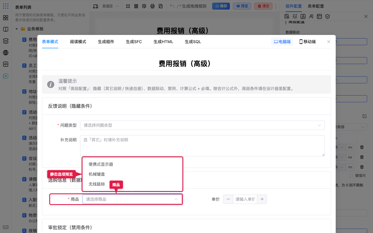Click the form edit note toolbar icon

tap(144, 6)
